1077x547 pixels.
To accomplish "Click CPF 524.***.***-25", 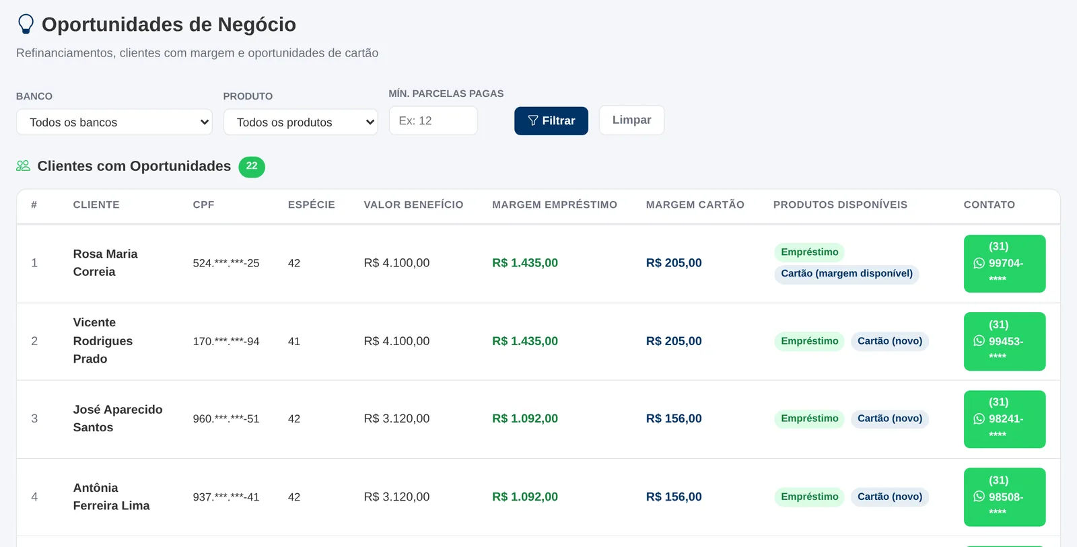I will tap(226, 263).
